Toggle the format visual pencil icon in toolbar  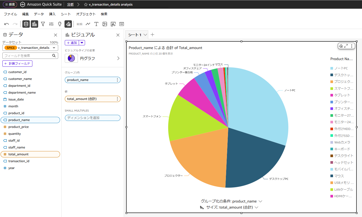pyautogui.click(x=68, y=24)
